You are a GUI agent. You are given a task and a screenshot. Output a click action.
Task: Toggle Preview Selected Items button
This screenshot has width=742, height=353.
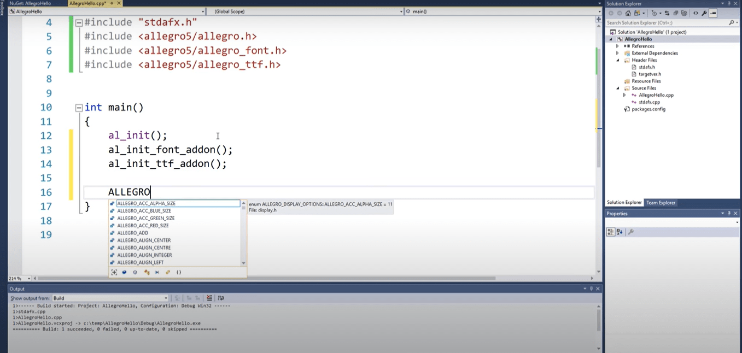(713, 13)
